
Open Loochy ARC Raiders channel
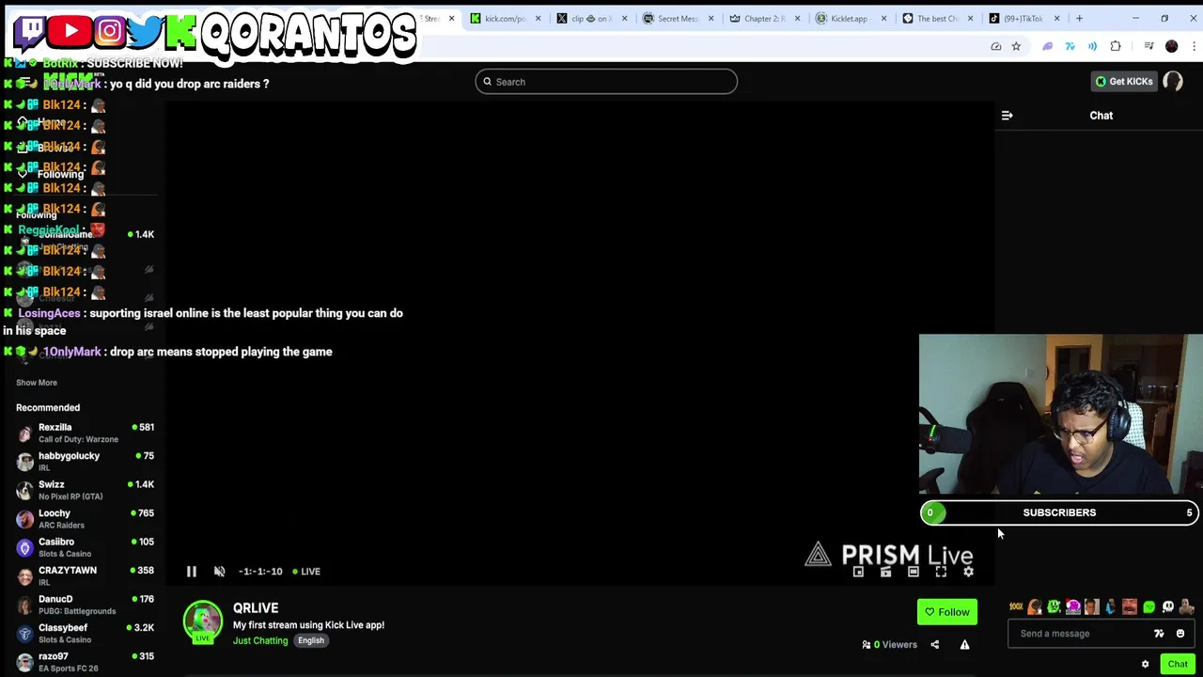pyautogui.click(x=85, y=518)
